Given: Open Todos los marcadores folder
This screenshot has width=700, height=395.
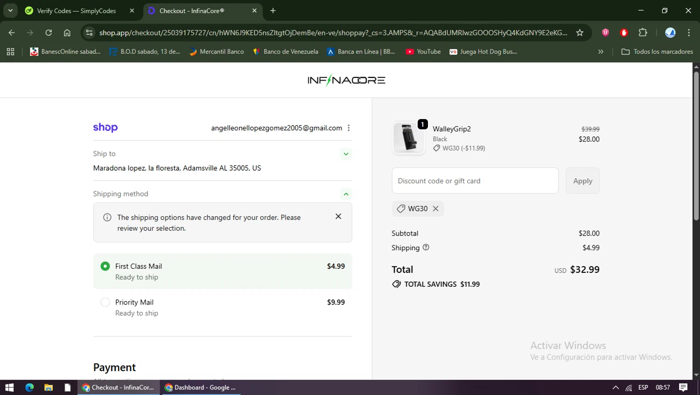Looking at the screenshot, I should coord(657,52).
